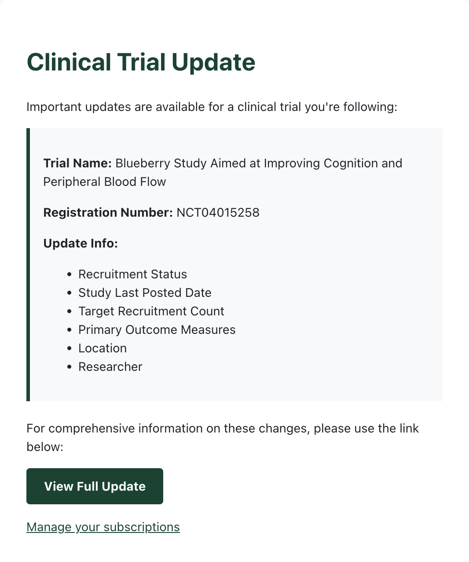469x562 pixels.
Task: Click the For comprehensive information paragraph
Action: (x=223, y=438)
